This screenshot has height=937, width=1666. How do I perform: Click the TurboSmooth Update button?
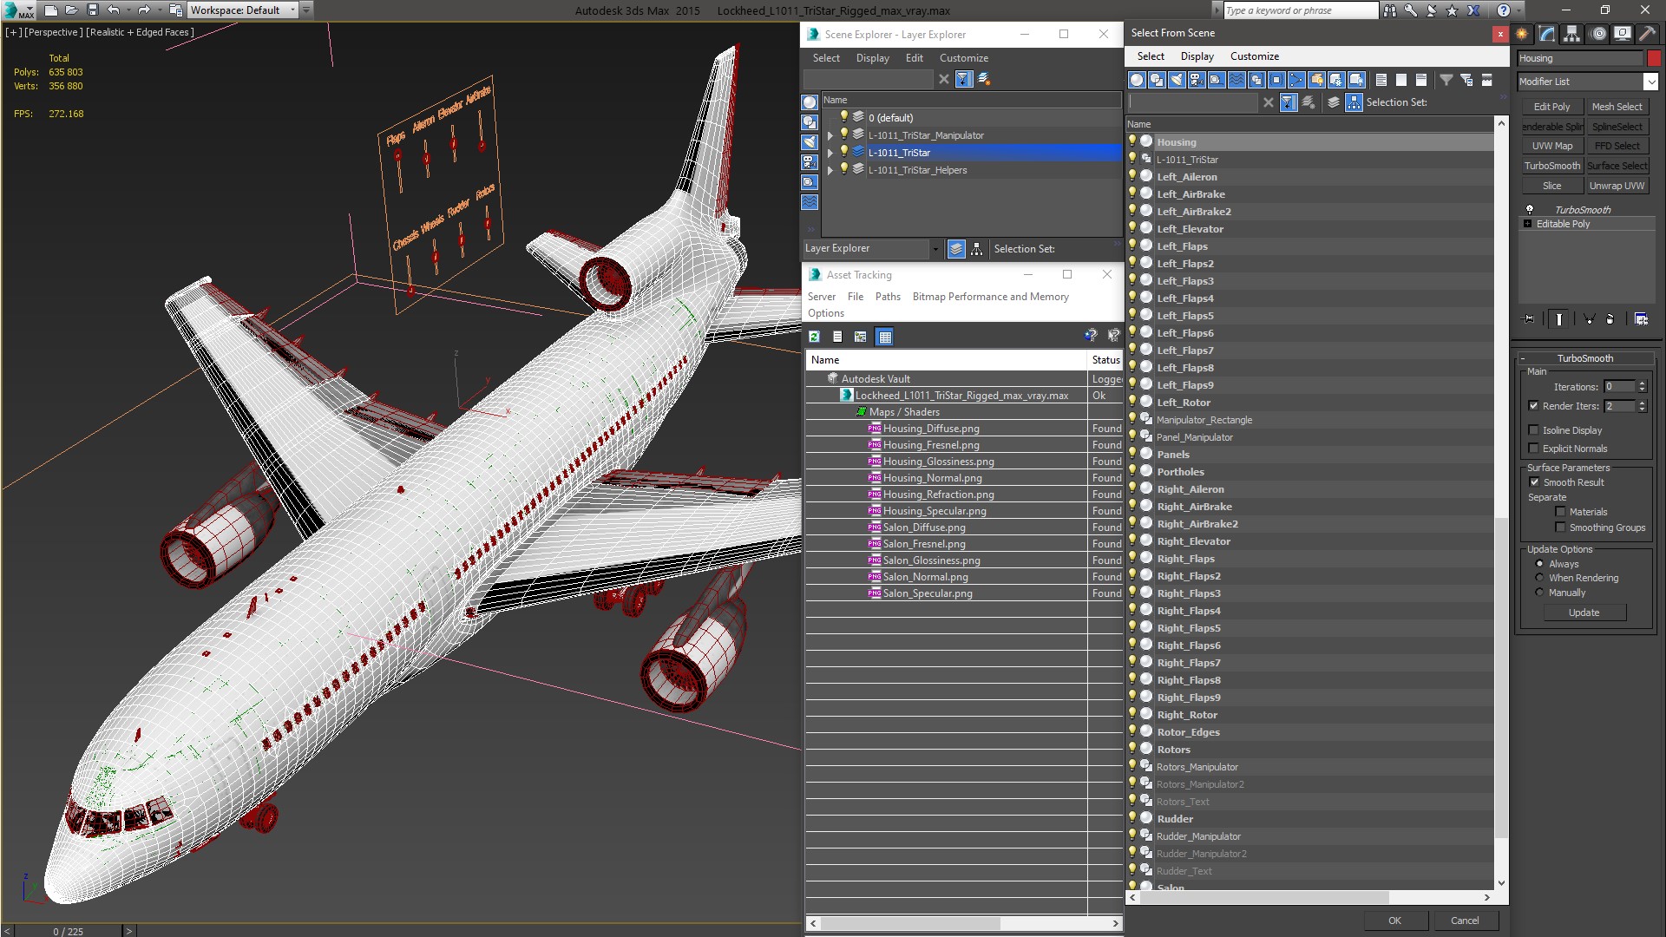pos(1584,613)
